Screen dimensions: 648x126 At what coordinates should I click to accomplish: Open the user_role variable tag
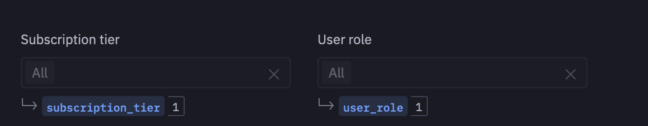pyautogui.click(x=373, y=106)
